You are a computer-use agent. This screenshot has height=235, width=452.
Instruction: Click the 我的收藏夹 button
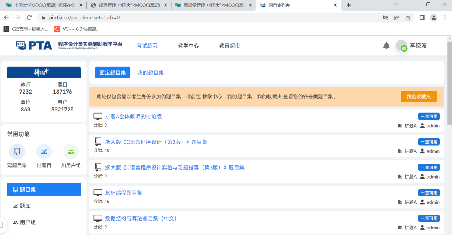[418, 97]
